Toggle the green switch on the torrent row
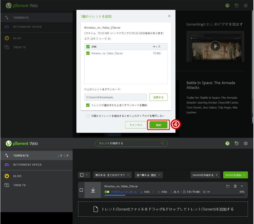 [107, 192]
